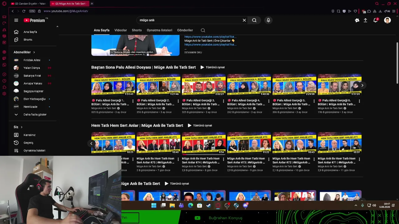This screenshot has height=224, width=399.
Task: Open the video upload icon
Action: tap(365, 20)
